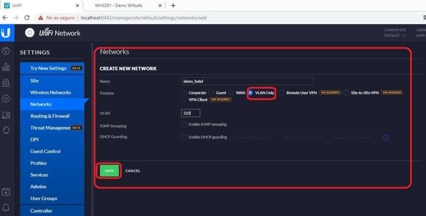Open the Alerts bell icon
This screenshot has height=216, width=426.
[x=6, y=207]
